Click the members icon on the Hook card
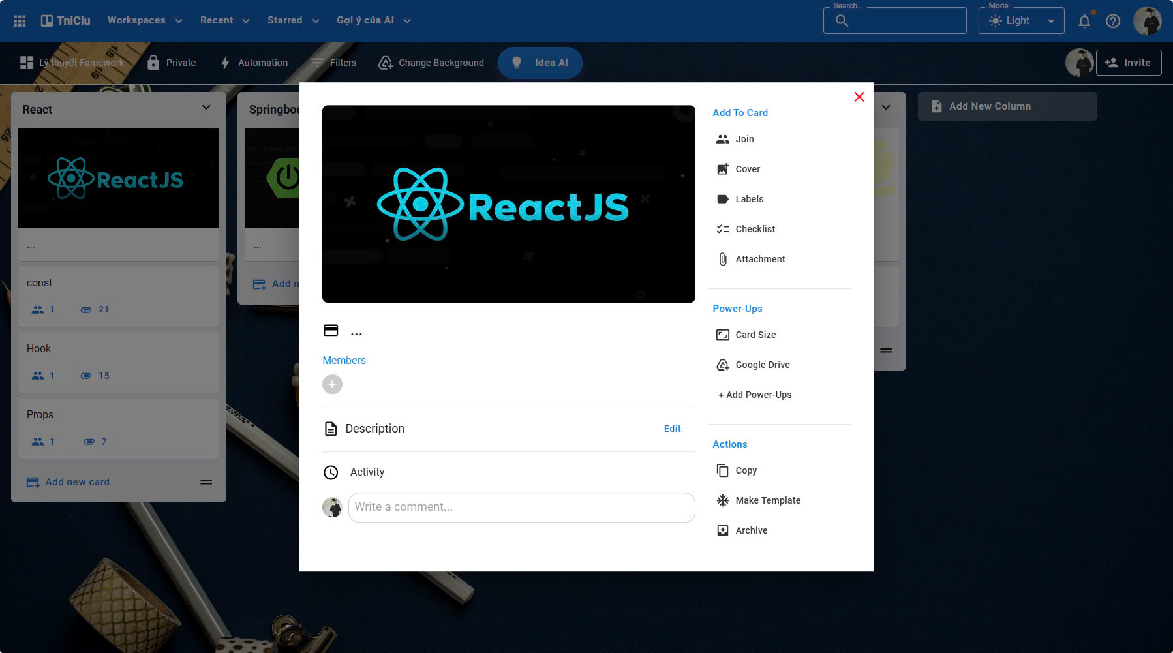This screenshot has width=1173, height=653. pos(38,376)
